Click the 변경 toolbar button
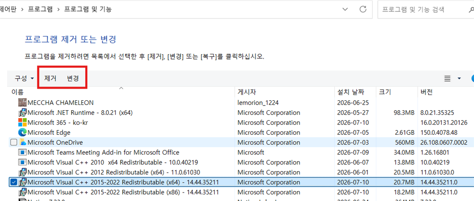The width and height of the screenshot is (474, 201). pyautogui.click(x=73, y=79)
